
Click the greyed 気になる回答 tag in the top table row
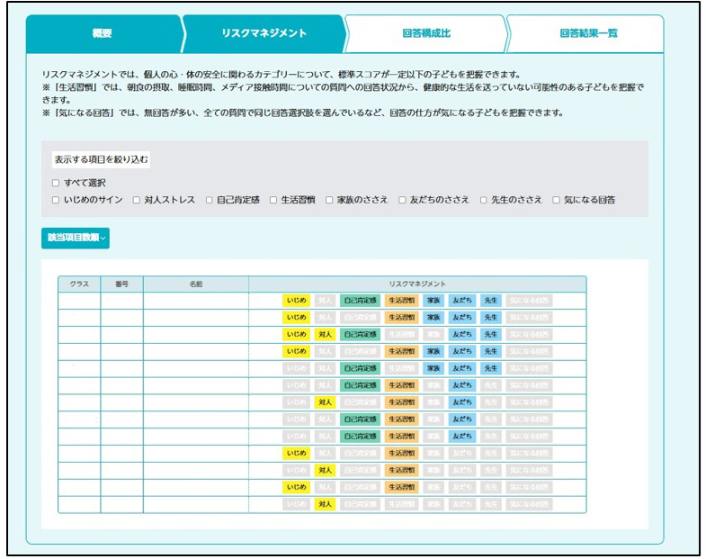[529, 301]
